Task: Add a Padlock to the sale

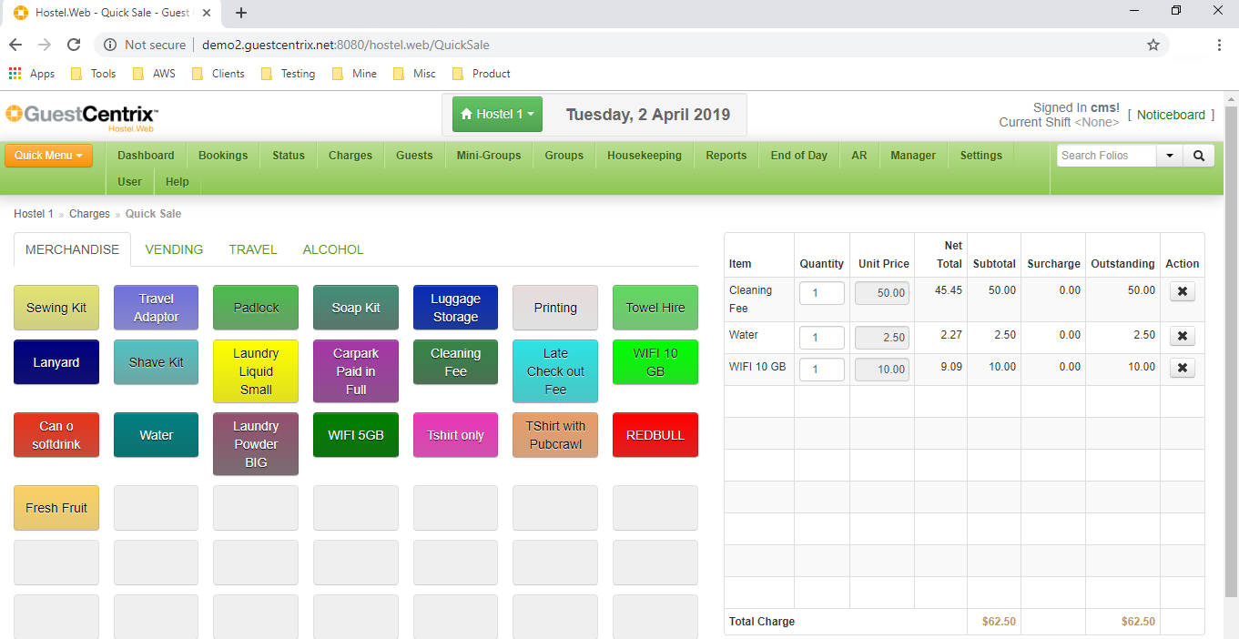Action: tap(256, 308)
